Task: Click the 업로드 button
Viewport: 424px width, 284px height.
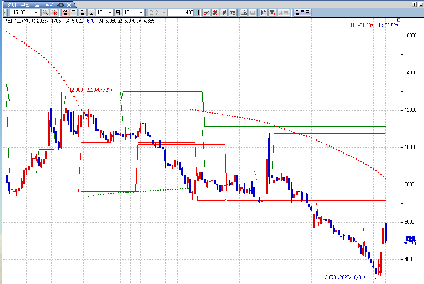Action: point(302,13)
